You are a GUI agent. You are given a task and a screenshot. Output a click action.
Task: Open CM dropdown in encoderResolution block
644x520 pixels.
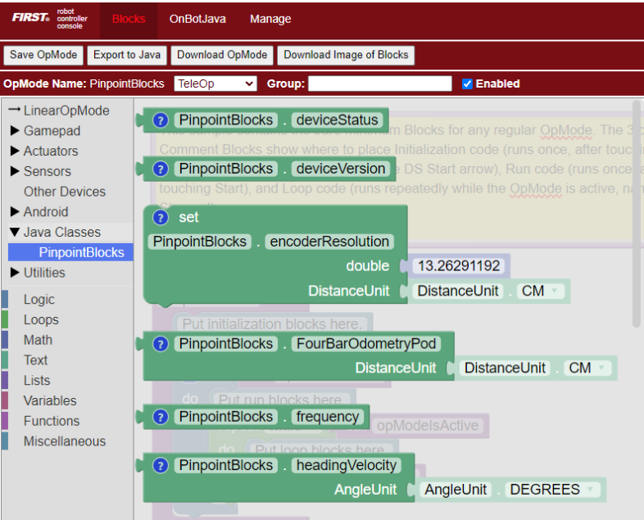point(542,292)
